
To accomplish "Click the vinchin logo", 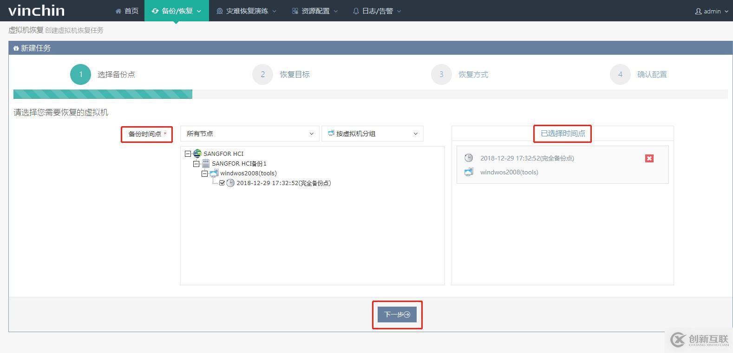I will 36,10.
